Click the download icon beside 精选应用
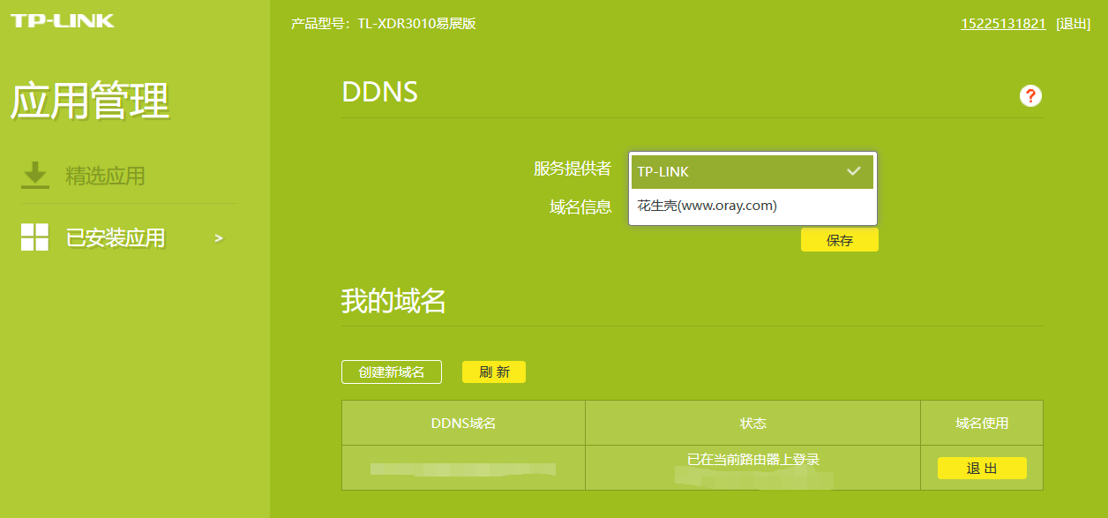The image size is (1108, 518). click(35, 176)
